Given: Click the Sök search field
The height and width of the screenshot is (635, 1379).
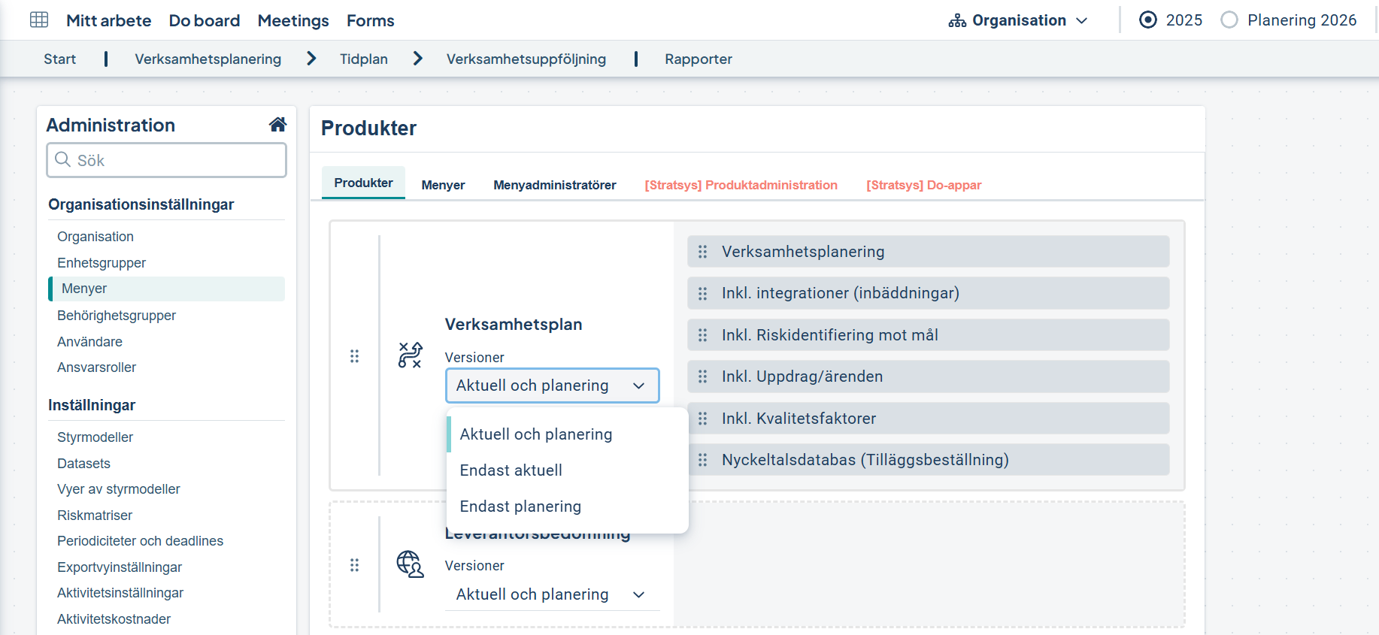Looking at the screenshot, I should coord(167,161).
